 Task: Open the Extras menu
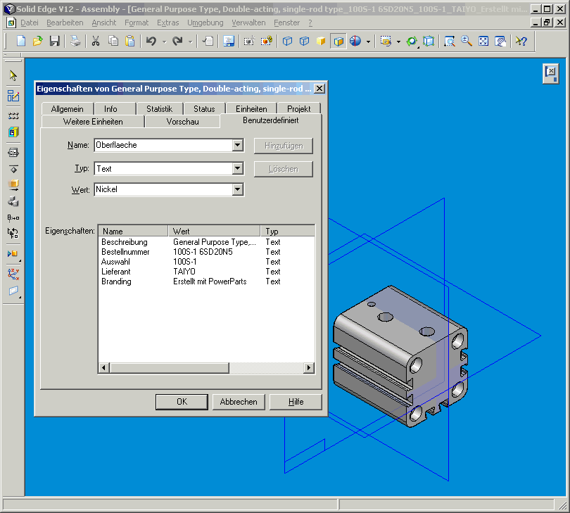tap(167, 23)
